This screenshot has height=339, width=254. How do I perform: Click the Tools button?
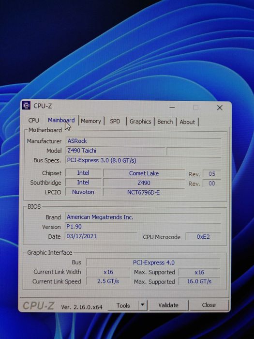[x=123, y=305]
